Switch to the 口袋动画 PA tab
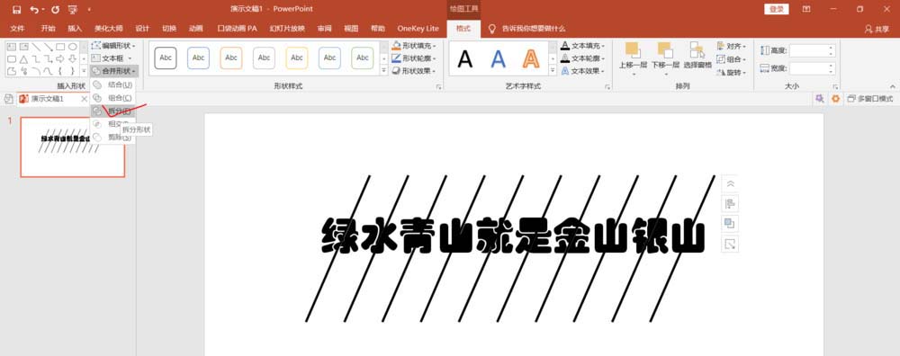Image resolution: width=900 pixels, height=356 pixels. coord(237,28)
